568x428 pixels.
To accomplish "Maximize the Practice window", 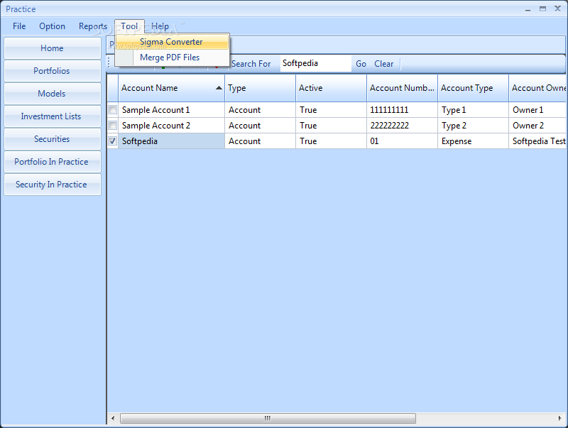I will pos(542,9).
